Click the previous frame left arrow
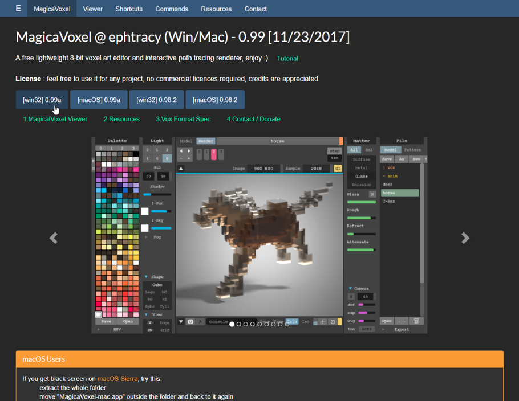This screenshot has width=519, height=401. [x=181, y=151]
